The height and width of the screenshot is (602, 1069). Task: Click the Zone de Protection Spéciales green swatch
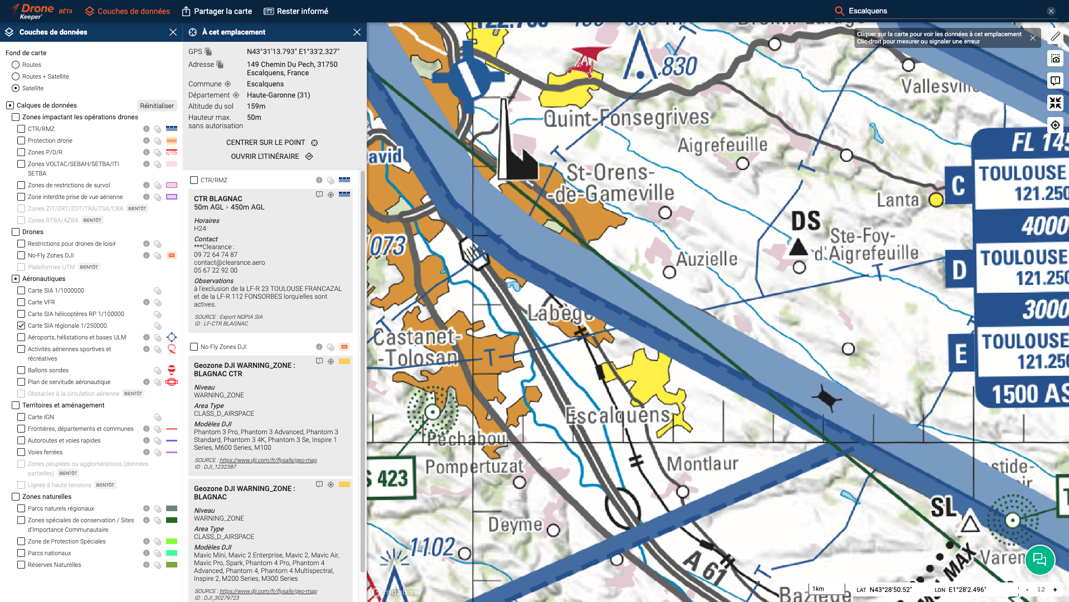point(172,541)
